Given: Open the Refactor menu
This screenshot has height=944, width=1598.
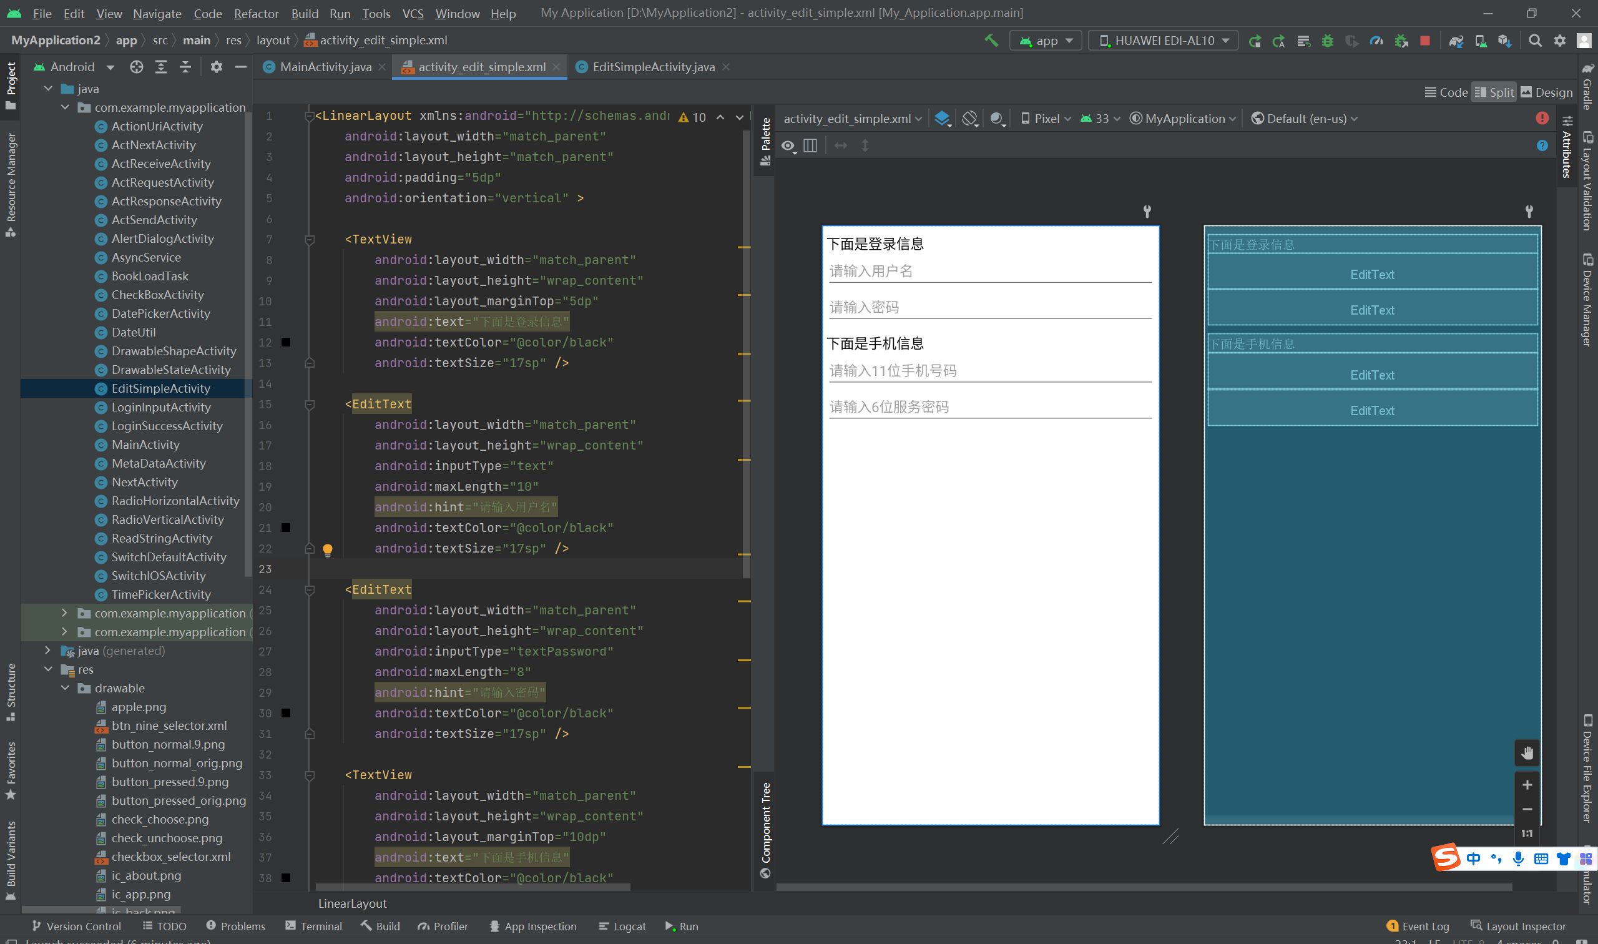Looking at the screenshot, I should tap(256, 13).
